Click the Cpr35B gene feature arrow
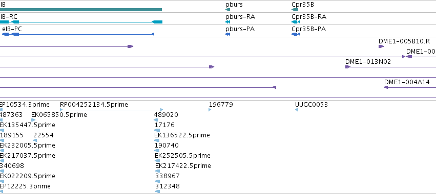This screenshot has height=194, width=436. pyautogui.click(x=295, y=10)
